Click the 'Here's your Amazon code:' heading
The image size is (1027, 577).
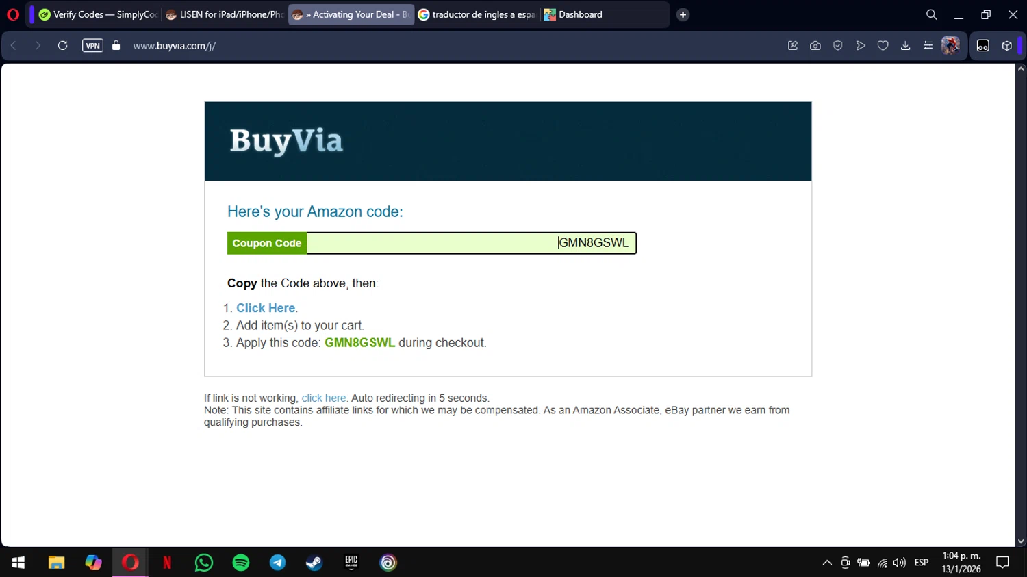[315, 211]
